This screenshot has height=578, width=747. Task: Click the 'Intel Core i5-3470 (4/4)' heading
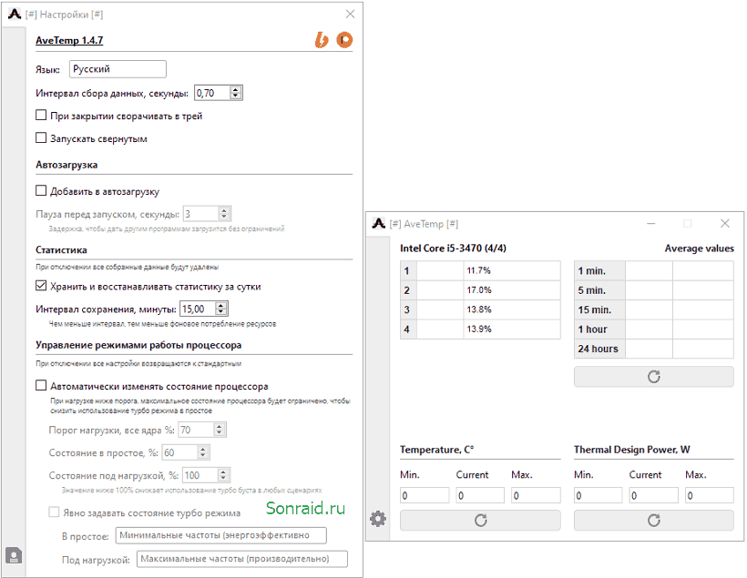pyautogui.click(x=453, y=248)
